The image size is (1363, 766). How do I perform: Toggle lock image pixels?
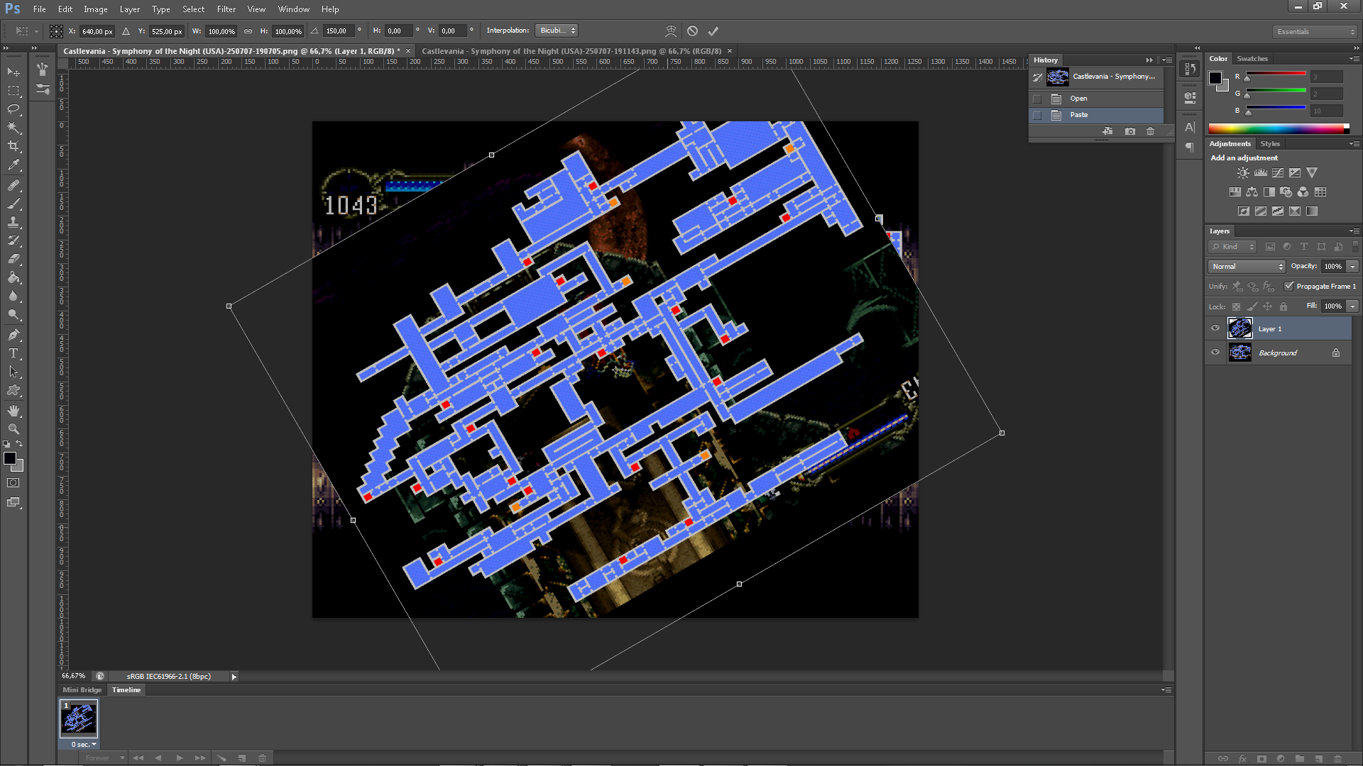1252,306
